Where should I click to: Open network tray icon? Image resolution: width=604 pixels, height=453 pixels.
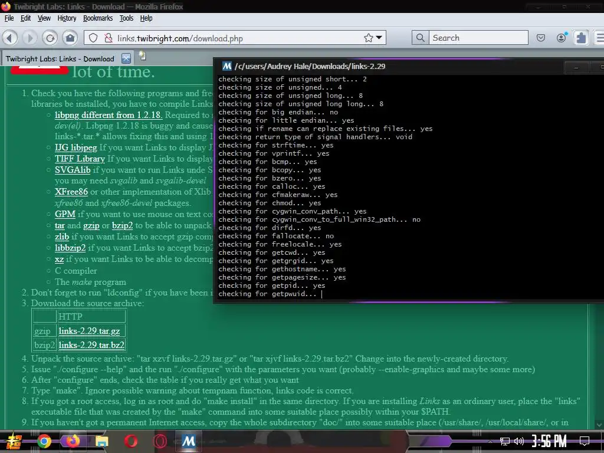pos(504,441)
